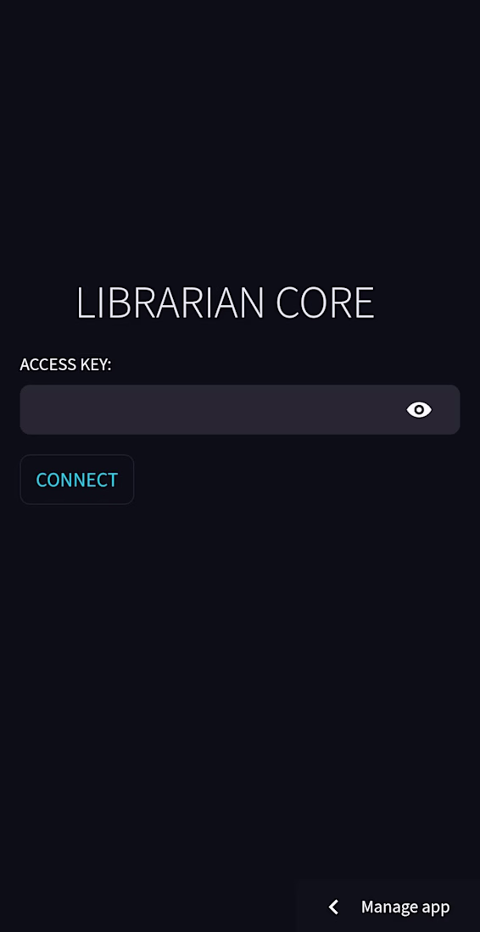Click the Manage app bottom bar
The width and height of the screenshot is (480, 932).
click(388, 907)
